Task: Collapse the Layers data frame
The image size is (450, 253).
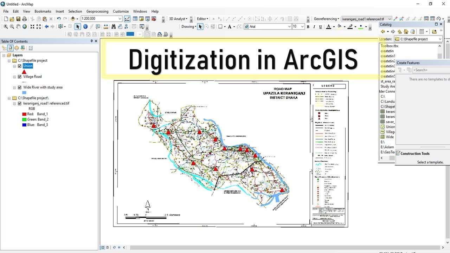Action: point(4,55)
